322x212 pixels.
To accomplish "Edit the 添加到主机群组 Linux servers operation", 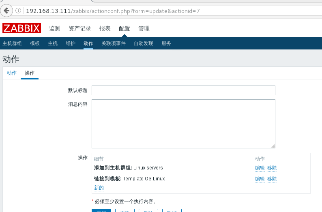I will pyautogui.click(x=260, y=168).
